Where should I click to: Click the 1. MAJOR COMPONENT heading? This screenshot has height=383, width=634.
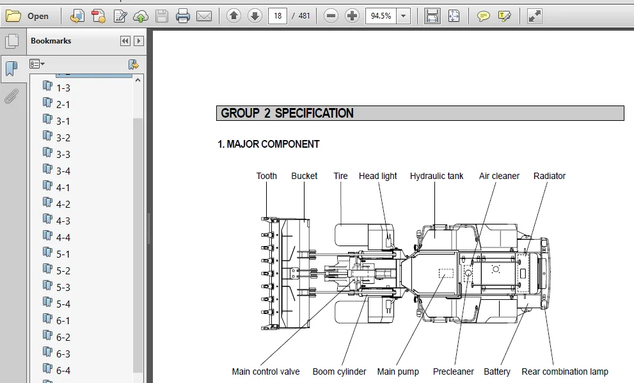[269, 145]
